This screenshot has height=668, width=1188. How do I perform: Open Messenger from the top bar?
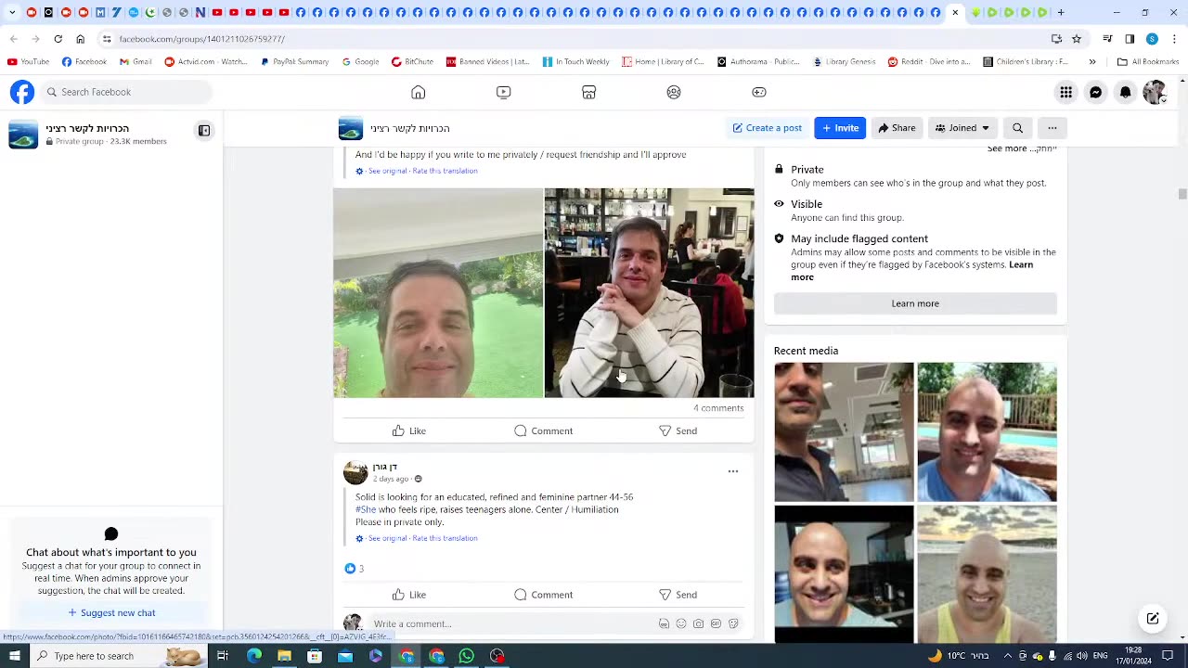[x=1095, y=92]
